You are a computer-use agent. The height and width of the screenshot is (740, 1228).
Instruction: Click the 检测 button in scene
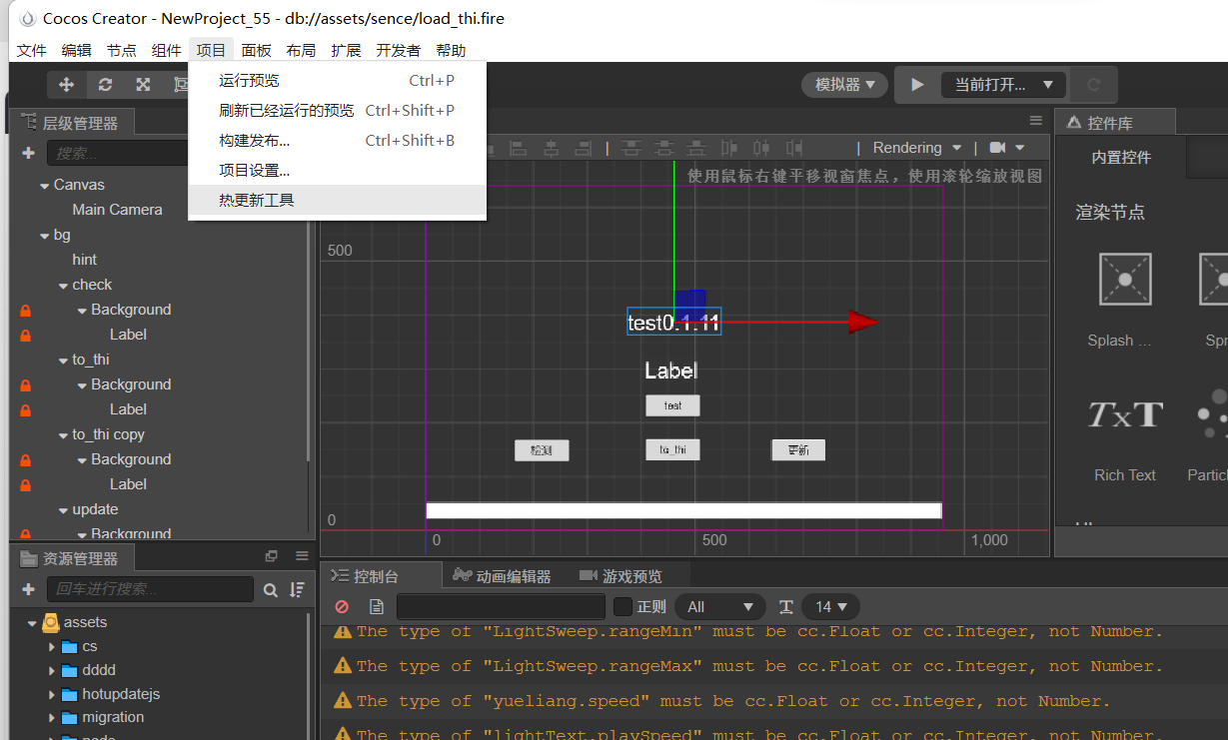coord(542,450)
